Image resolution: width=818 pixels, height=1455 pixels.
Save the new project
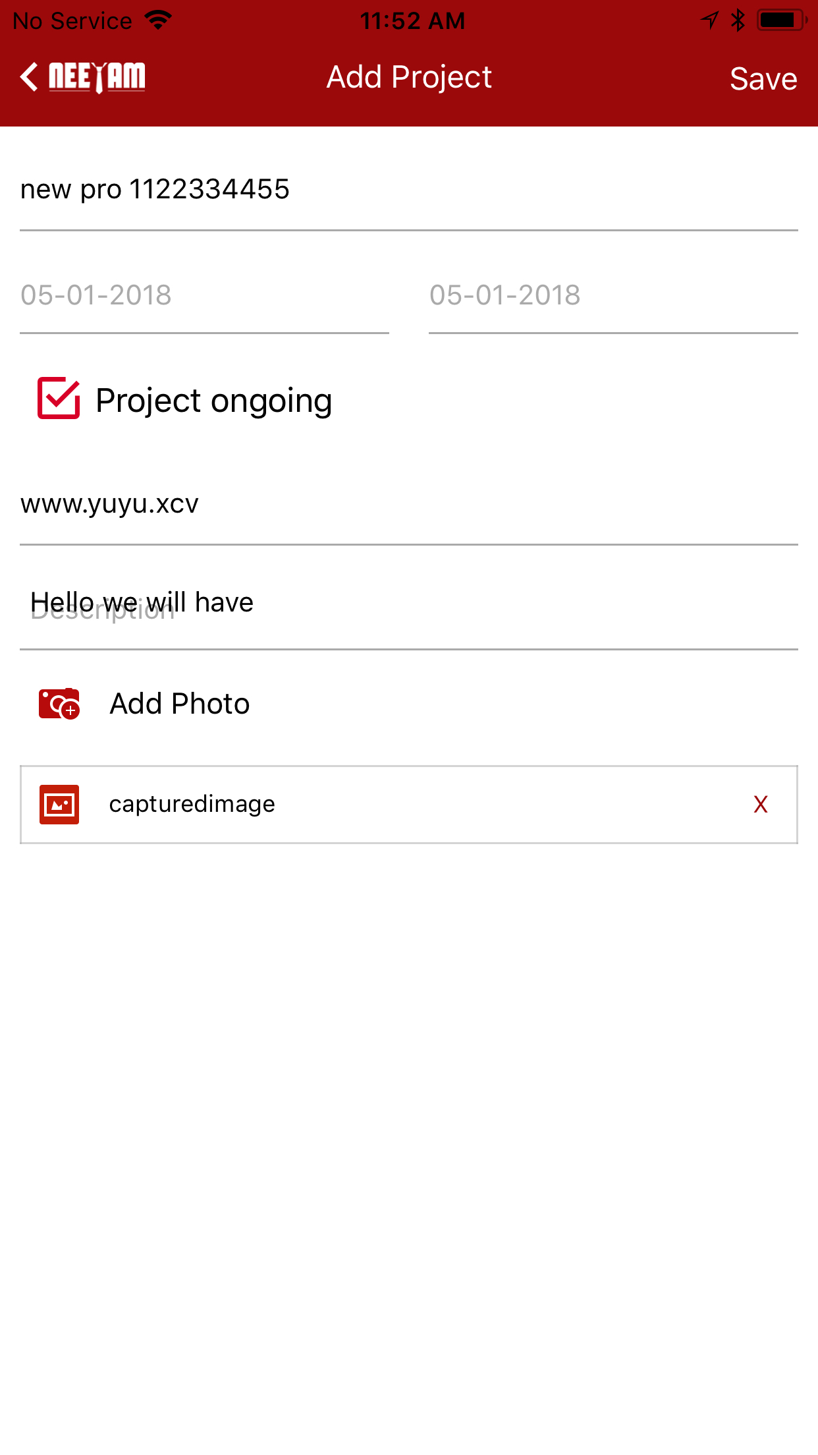click(763, 79)
